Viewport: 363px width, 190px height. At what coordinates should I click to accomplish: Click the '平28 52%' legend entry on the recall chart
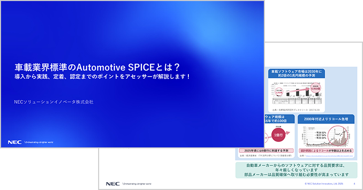click(321, 133)
